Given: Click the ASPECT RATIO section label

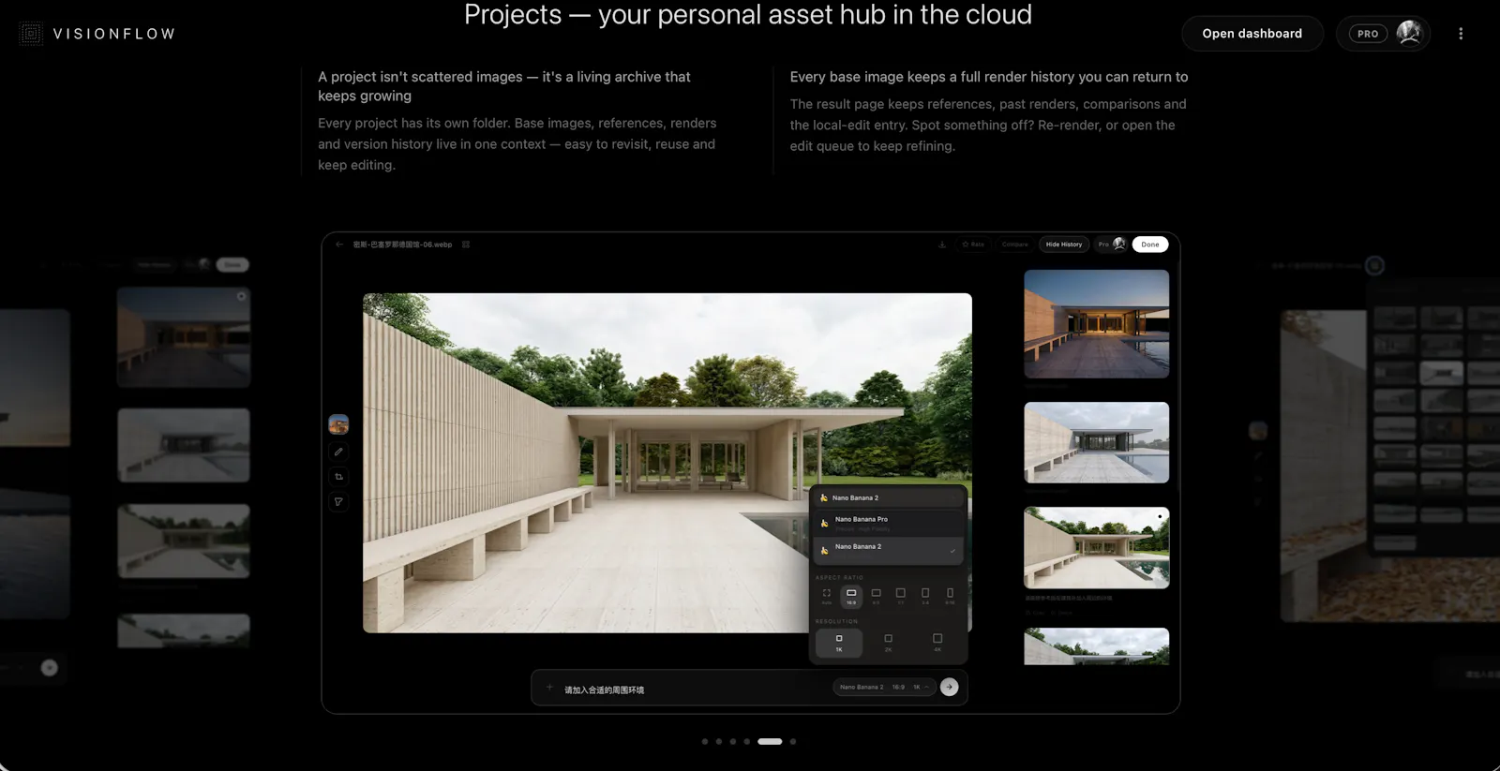Looking at the screenshot, I should pyautogui.click(x=839, y=578).
